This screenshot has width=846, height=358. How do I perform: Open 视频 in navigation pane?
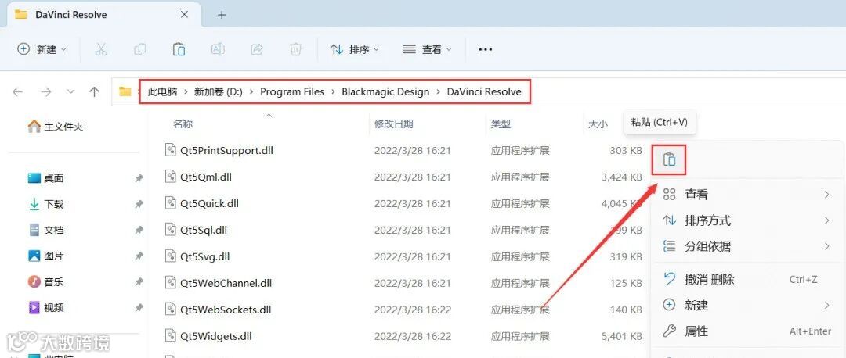coord(46,307)
